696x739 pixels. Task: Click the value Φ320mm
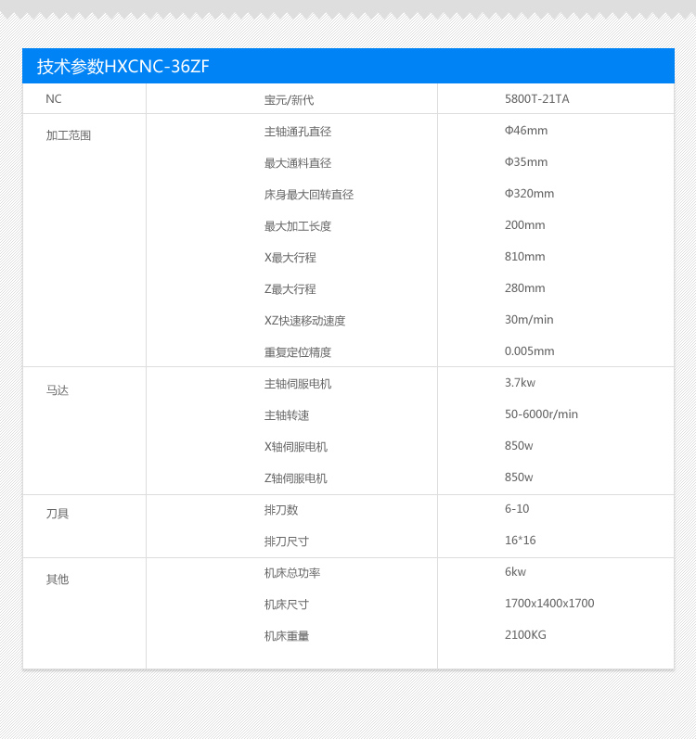pos(530,194)
